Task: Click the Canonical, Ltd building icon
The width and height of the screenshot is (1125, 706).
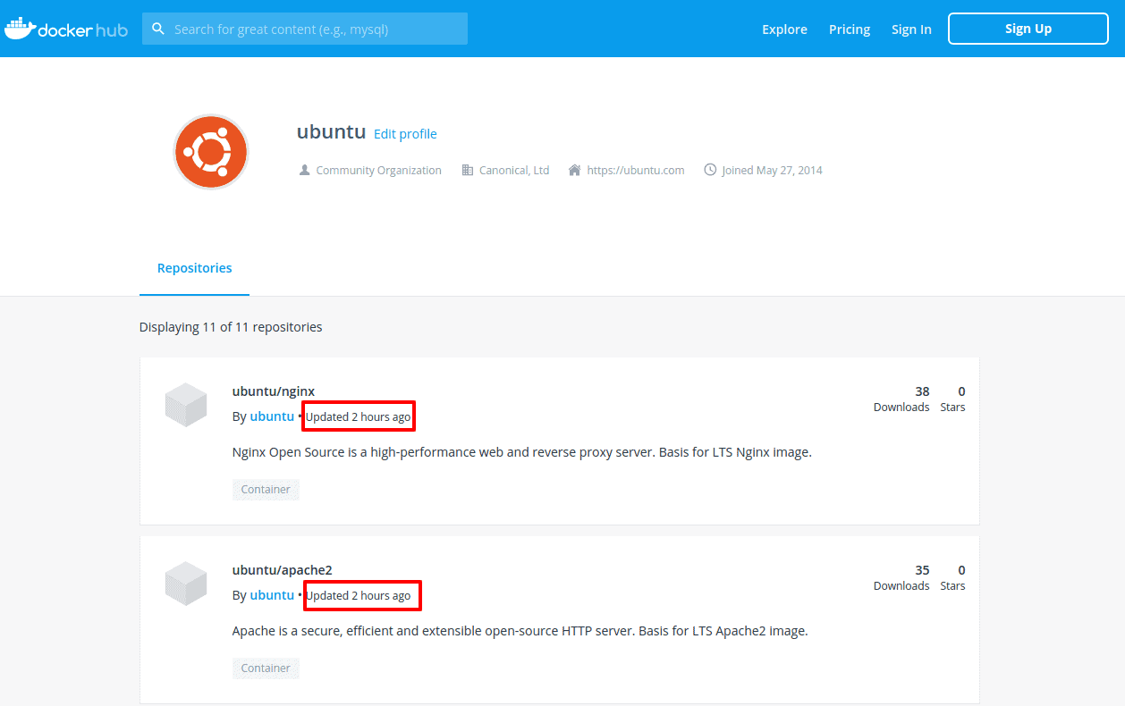Action: [x=467, y=170]
